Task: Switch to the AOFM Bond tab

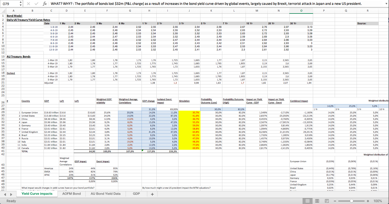Action: 71,194
